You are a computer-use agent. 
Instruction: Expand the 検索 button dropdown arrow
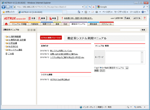(47, 18)
